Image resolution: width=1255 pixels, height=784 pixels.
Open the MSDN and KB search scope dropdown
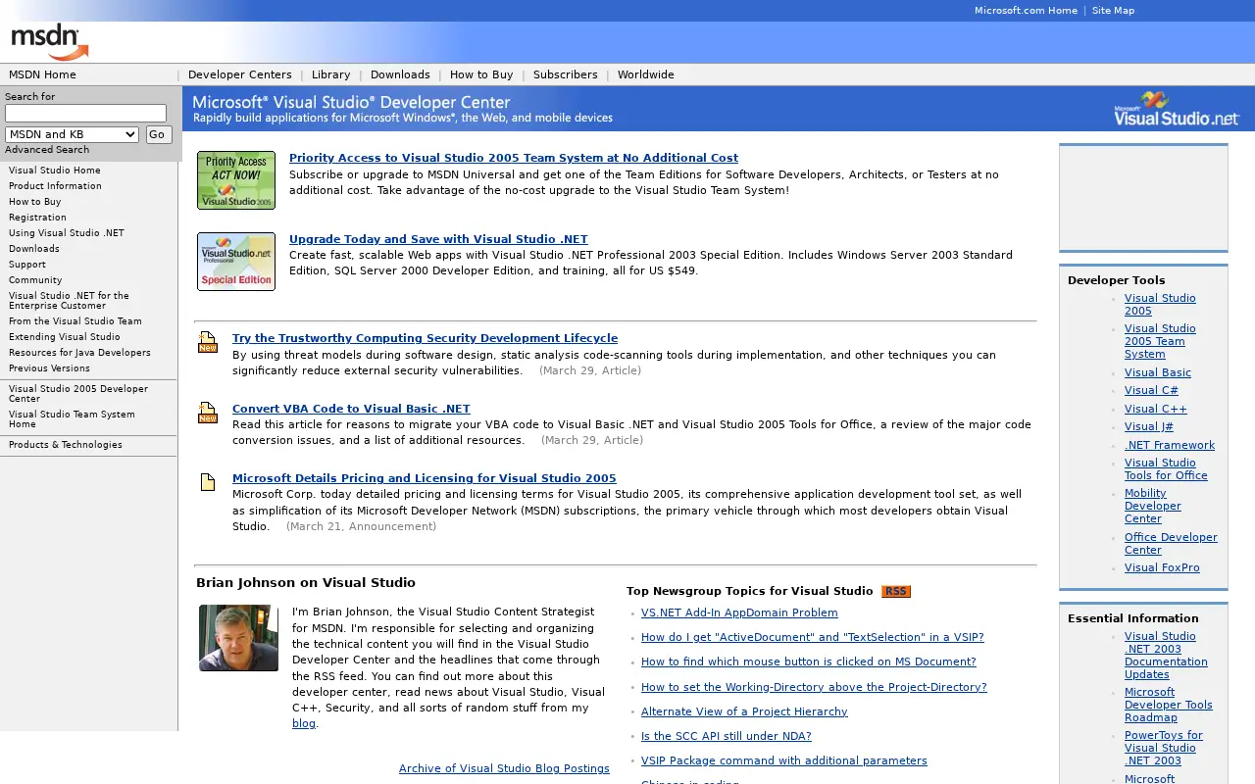(x=72, y=134)
